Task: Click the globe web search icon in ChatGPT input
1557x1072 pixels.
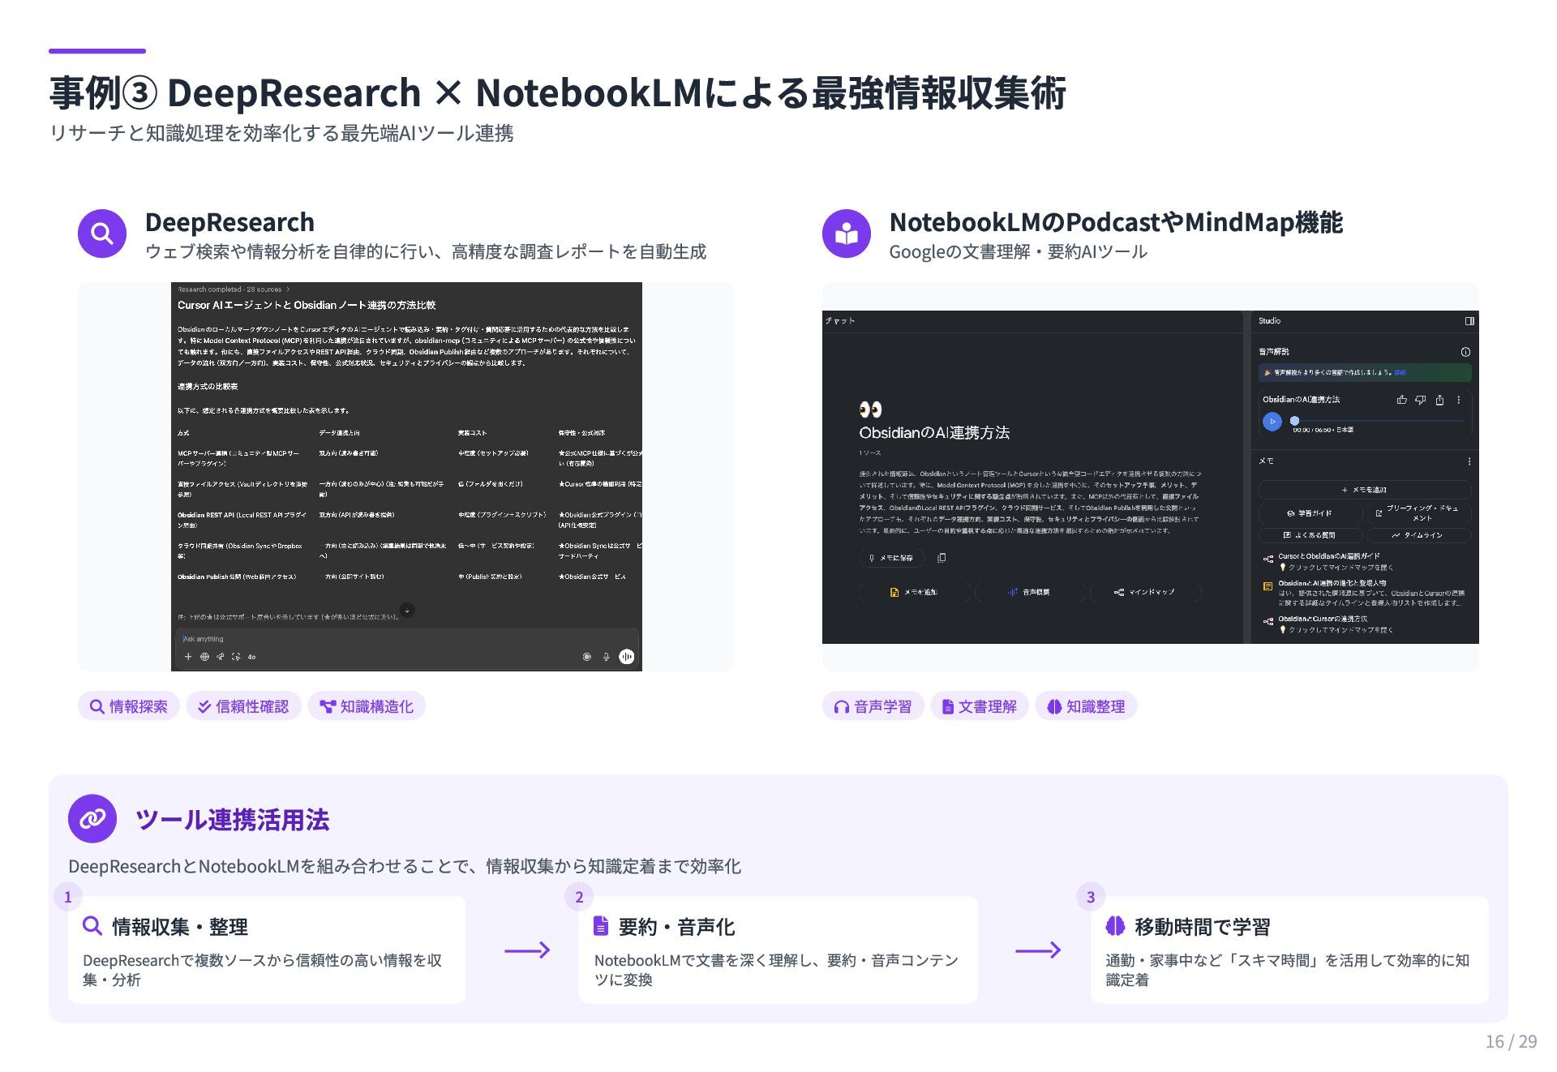Action: (204, 657)
